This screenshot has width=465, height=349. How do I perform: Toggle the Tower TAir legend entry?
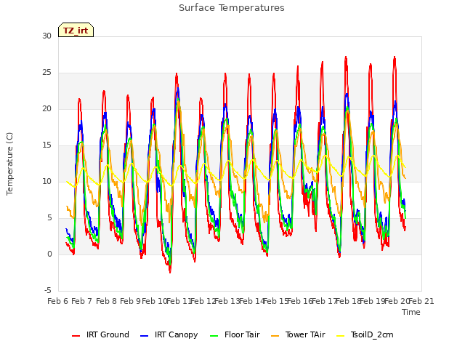click(x=299, y=334)
